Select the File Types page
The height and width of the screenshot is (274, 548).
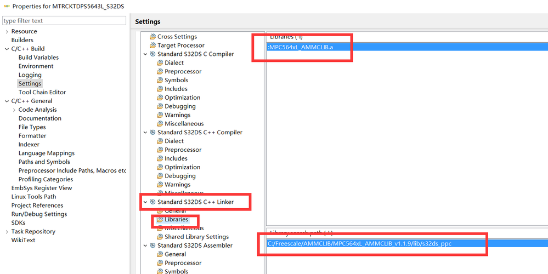32,127
